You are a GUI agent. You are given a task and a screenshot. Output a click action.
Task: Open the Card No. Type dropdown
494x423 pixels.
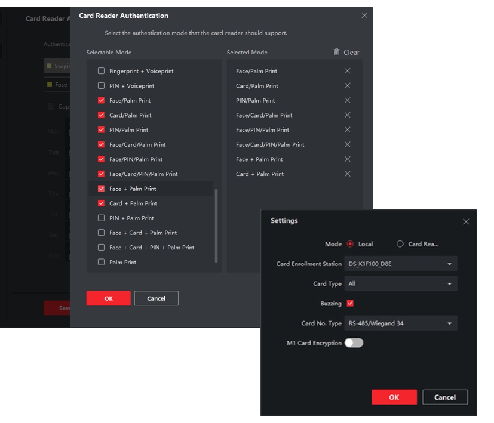pos(401,323)
